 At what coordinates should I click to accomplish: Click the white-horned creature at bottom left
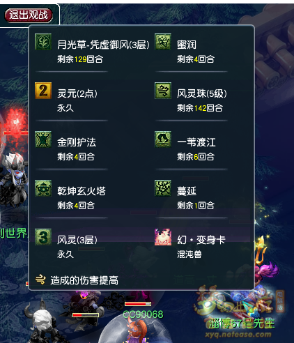[x=43, y=321]
